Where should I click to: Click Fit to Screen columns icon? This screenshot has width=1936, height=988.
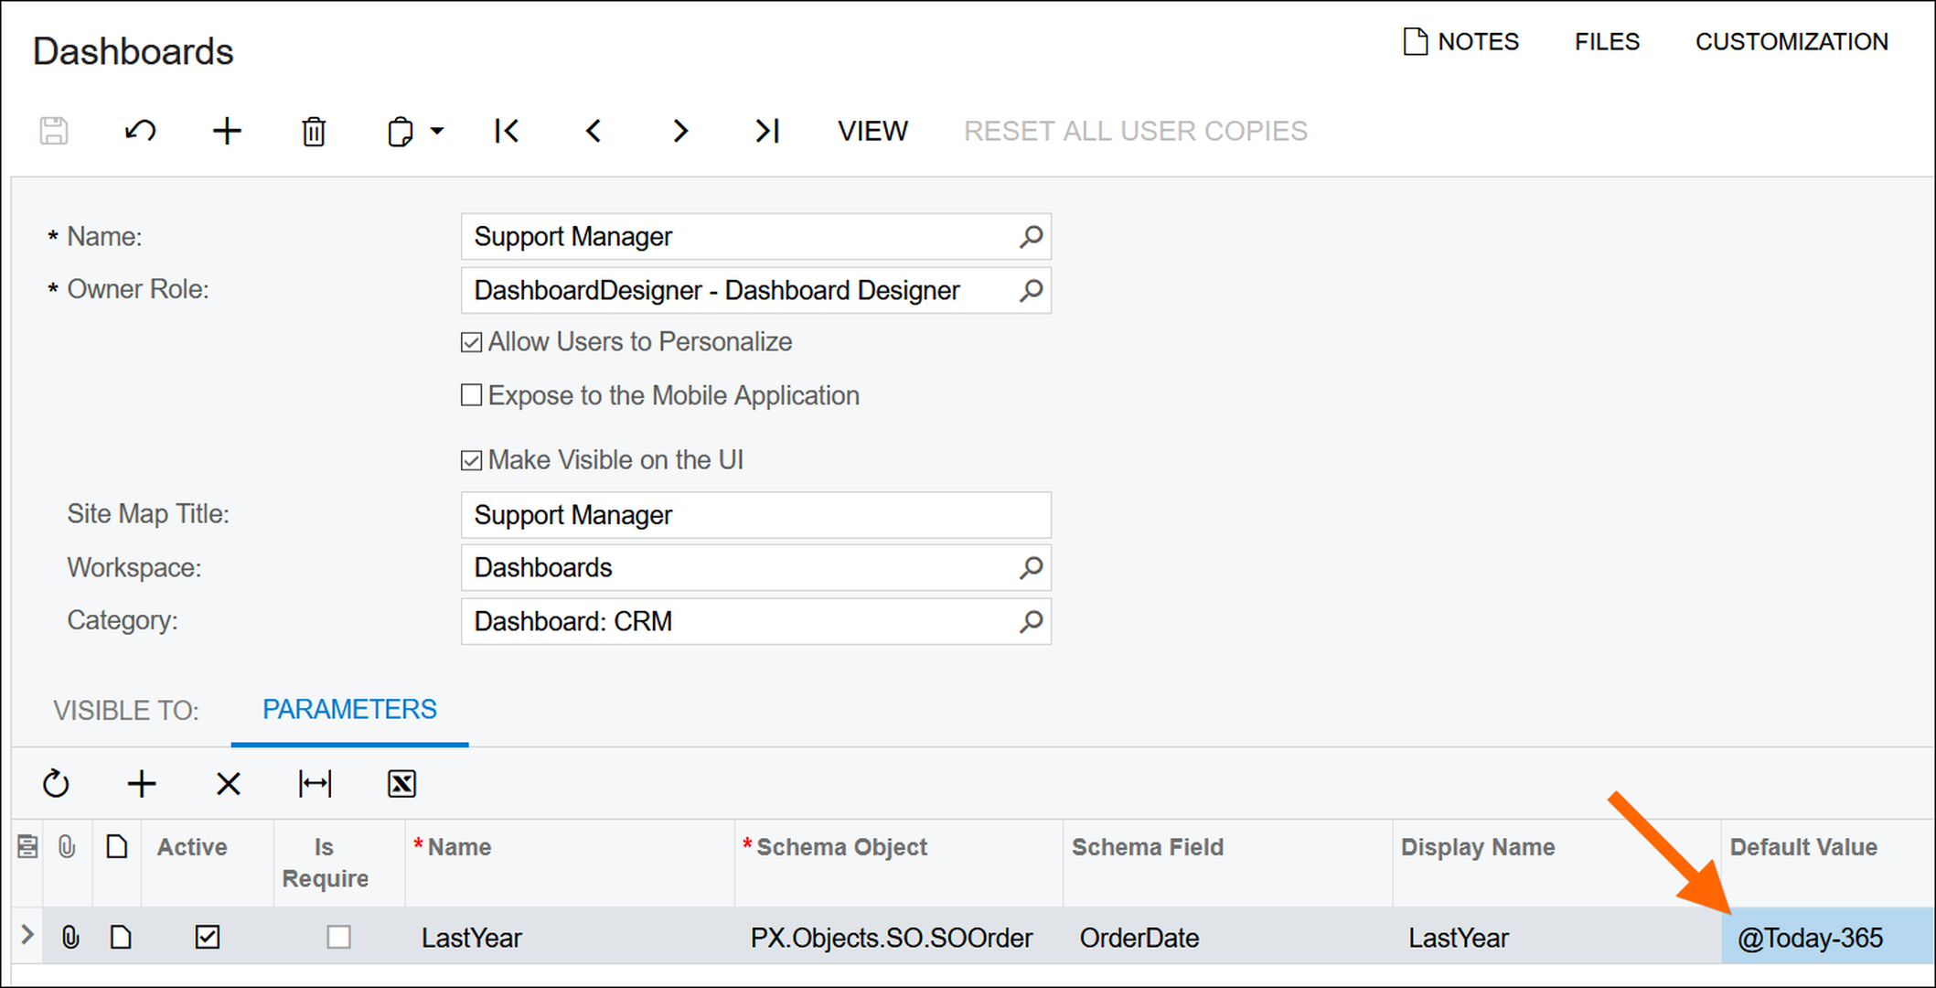(x=315, y=784)
